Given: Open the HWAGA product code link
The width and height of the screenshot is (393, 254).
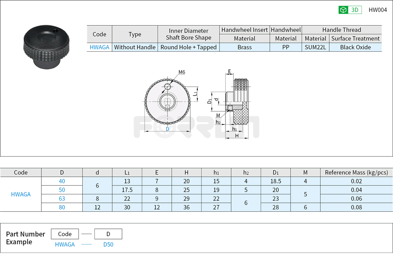Looking at the screenshot, I should point(99,47).
